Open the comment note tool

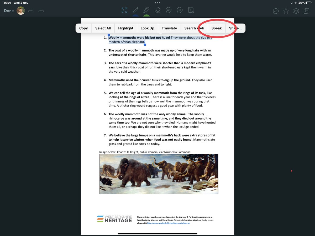pyautogui.click(x=168, y=10)
